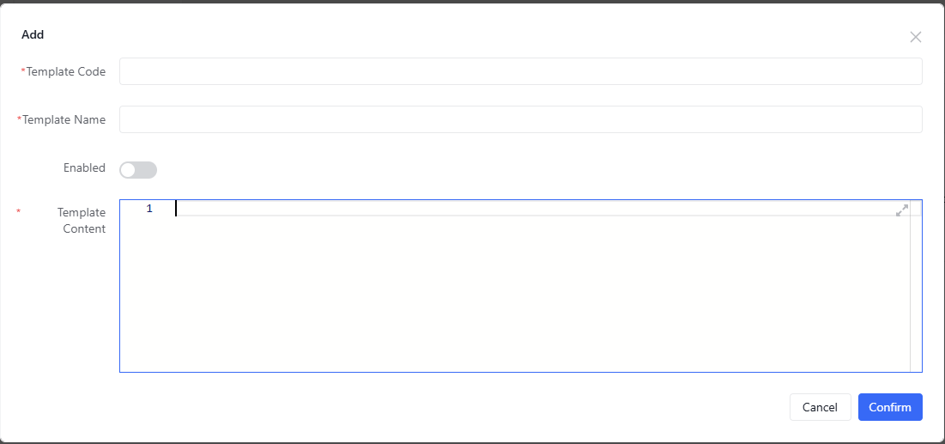This screenshot has height=444, width=945.
Task: Place the cursor on the editor's first line
Action: (x=536, y=209)
